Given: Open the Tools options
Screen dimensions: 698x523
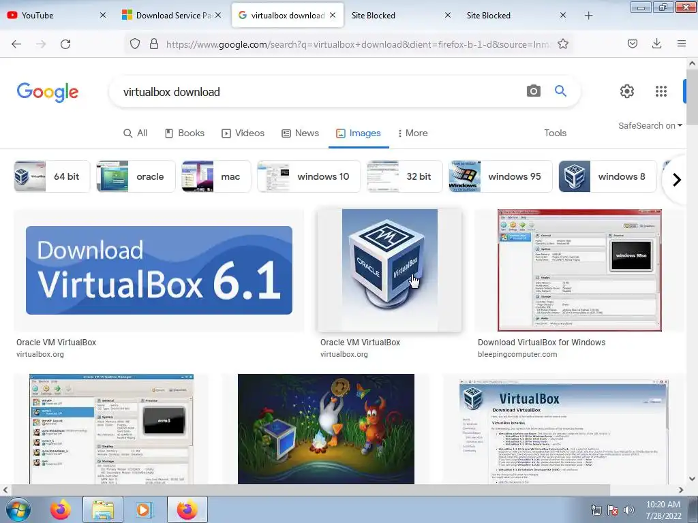Looking at the screenshot, I should pos(555,133).
